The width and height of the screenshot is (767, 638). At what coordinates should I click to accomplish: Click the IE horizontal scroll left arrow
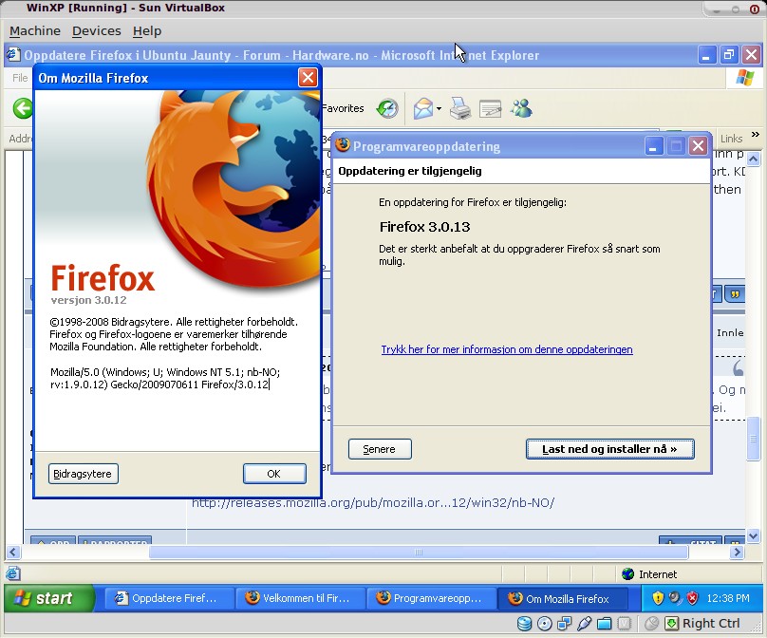(13, 552)
